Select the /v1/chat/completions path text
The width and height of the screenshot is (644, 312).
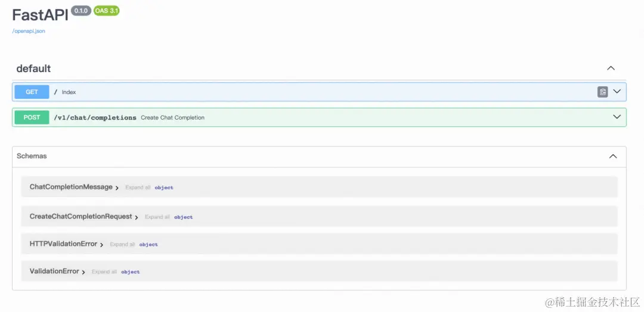pyautogui.click(x=95, y=118)
